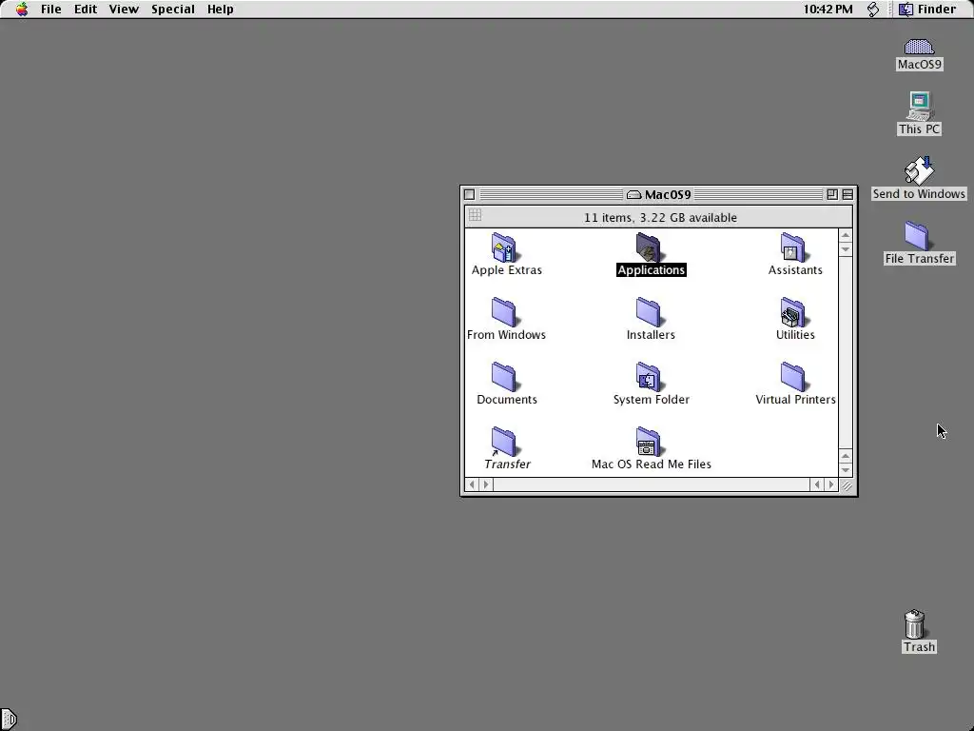Image resolution: width=974 pixels, height=731 pixels.
Task: Click the upper vertical scrollbar up arrow
Action: pyautogui.click(x=846, y=235)
